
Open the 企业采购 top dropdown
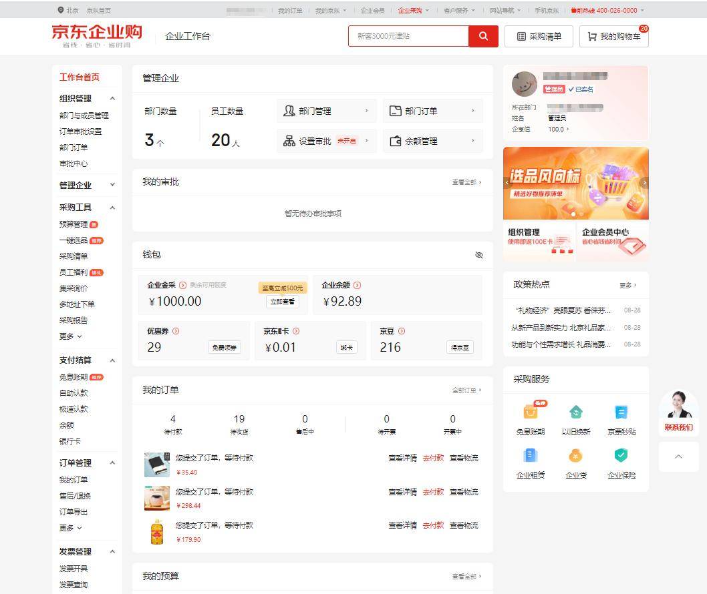click(413, 11)
